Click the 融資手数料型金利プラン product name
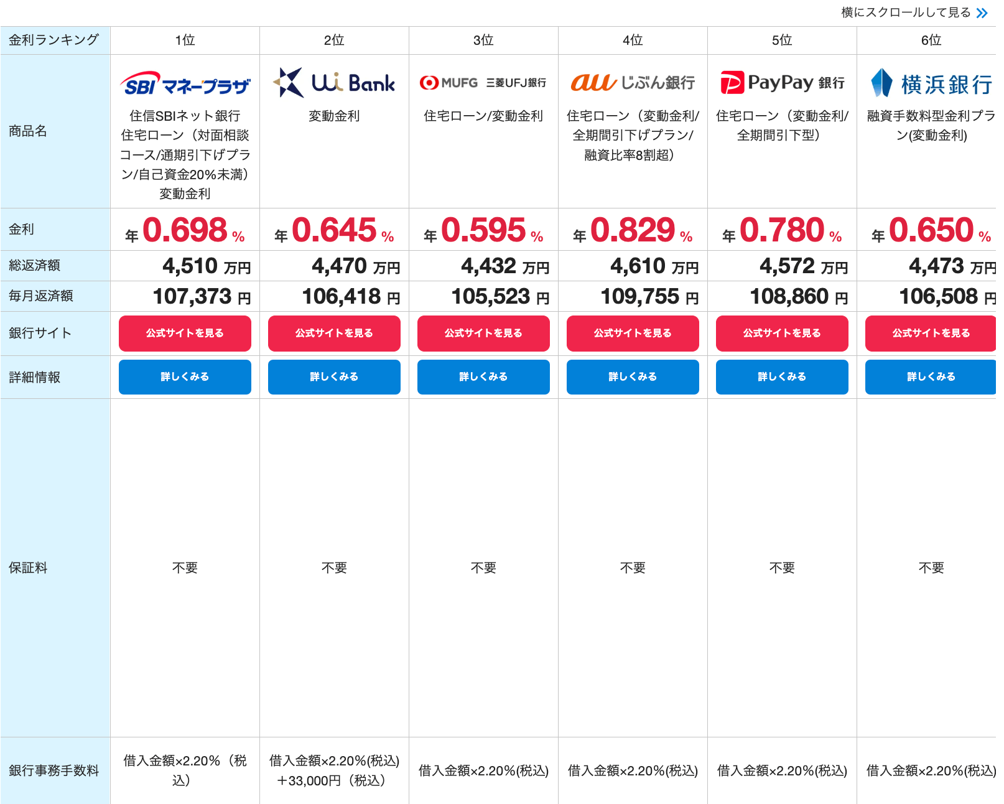This screenshot has width=1004, height=804. pyautogui.click(x=931, y=126)
